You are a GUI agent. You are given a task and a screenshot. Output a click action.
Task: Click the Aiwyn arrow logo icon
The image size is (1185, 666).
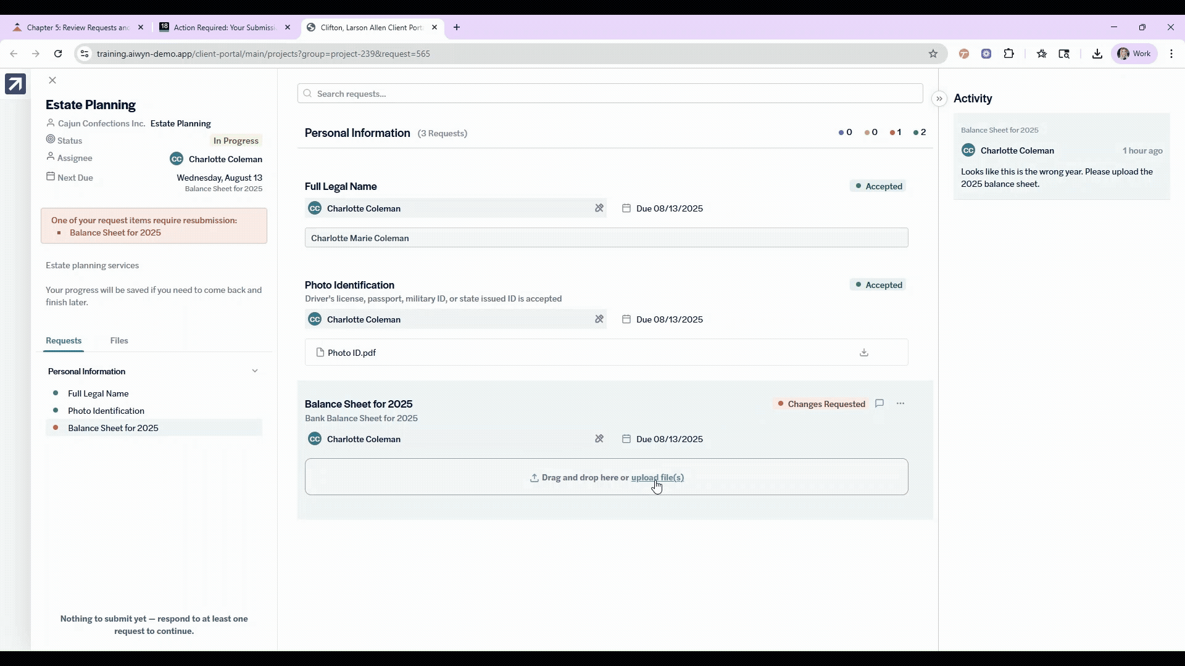15,84
